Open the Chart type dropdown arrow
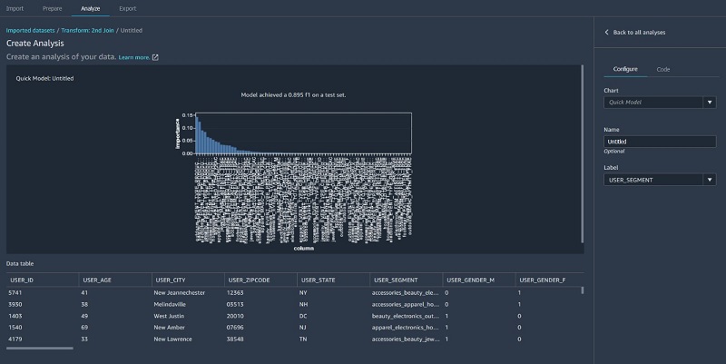726x364 pixels. point(710,103)
